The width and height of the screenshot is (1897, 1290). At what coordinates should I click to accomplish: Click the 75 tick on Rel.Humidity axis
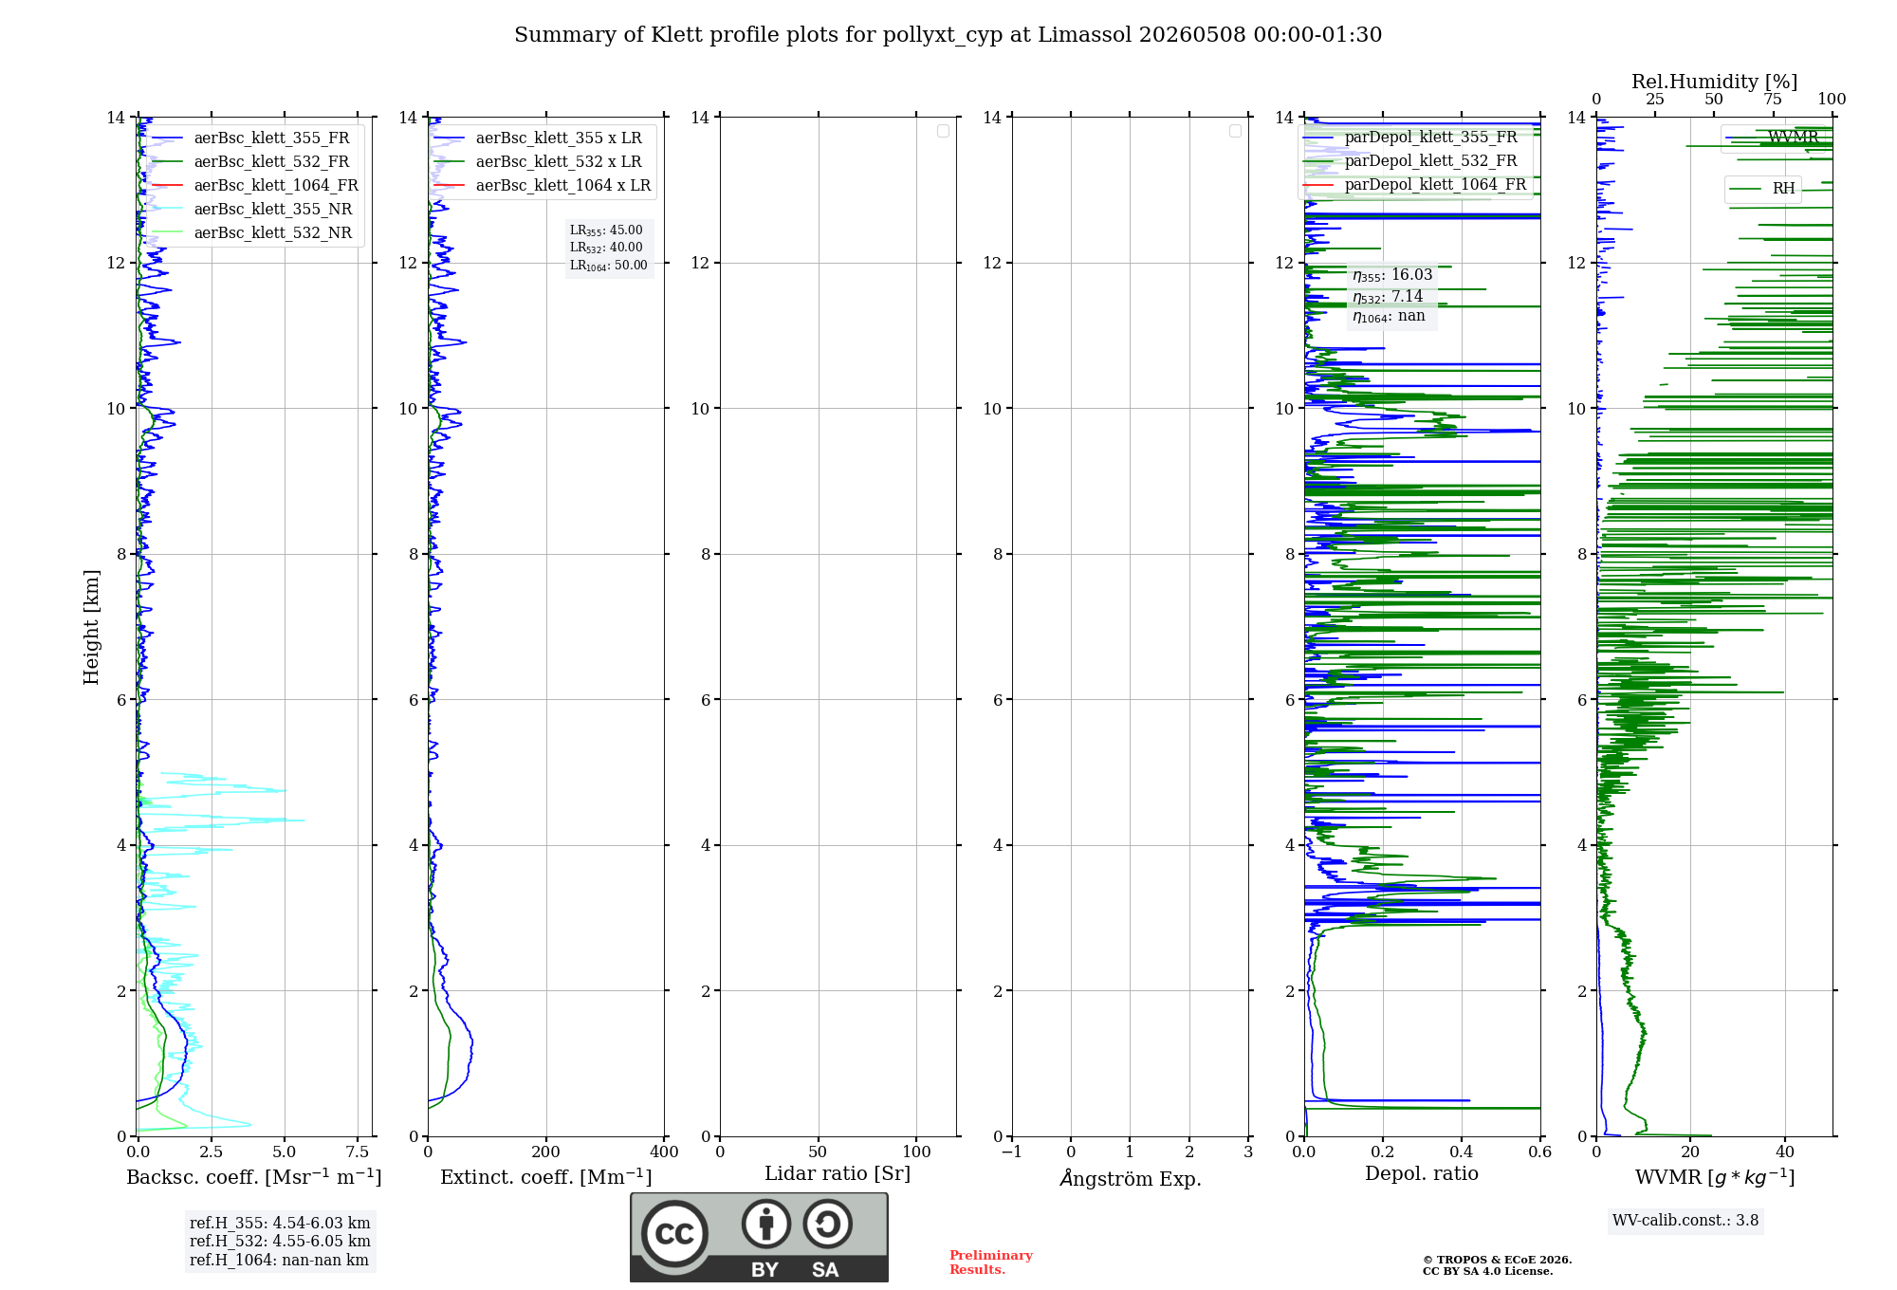click(x=1772, y=100)
